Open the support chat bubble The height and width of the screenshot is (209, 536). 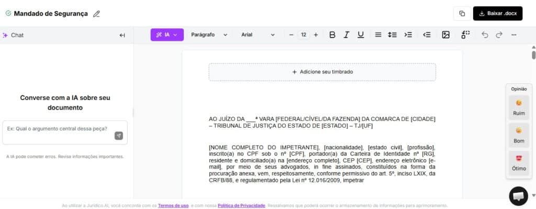pos(519,196)
